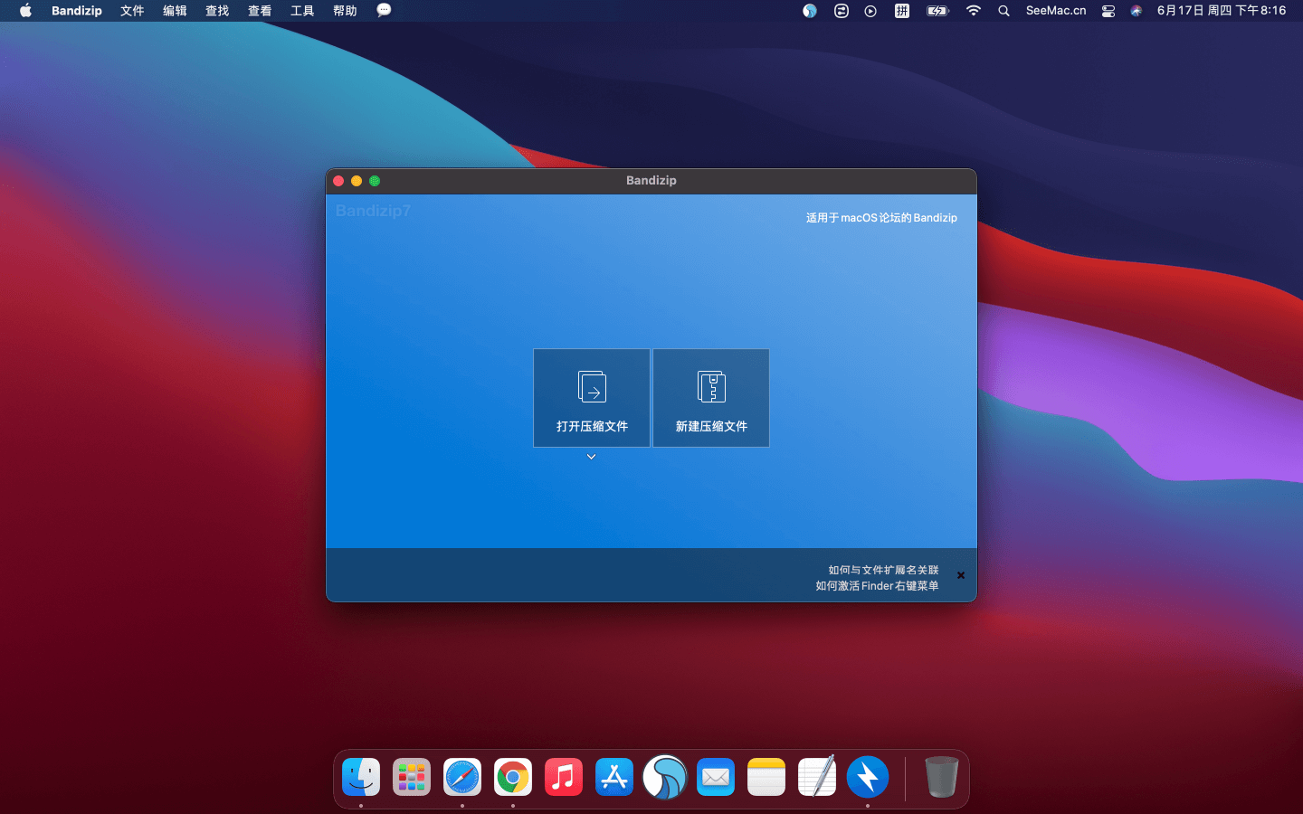This screenshot has width=1303, height=814.
Task: Click the Wi-Fi status icon
Action: click(973, 11)
